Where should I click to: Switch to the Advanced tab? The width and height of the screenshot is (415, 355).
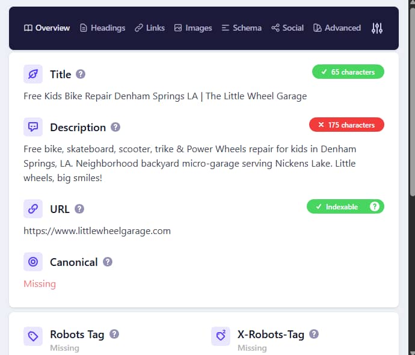(337, 28)
